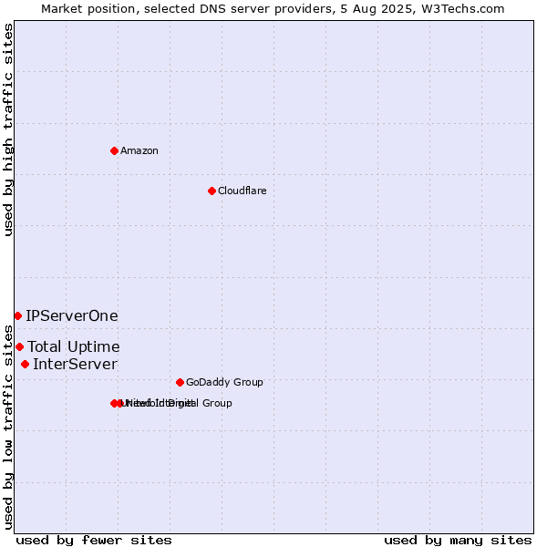This screenshot has width=547, height=547.
Task: Click the 'used by many sites' axis label
Action: pyautogui.click(x=458, y=541)
